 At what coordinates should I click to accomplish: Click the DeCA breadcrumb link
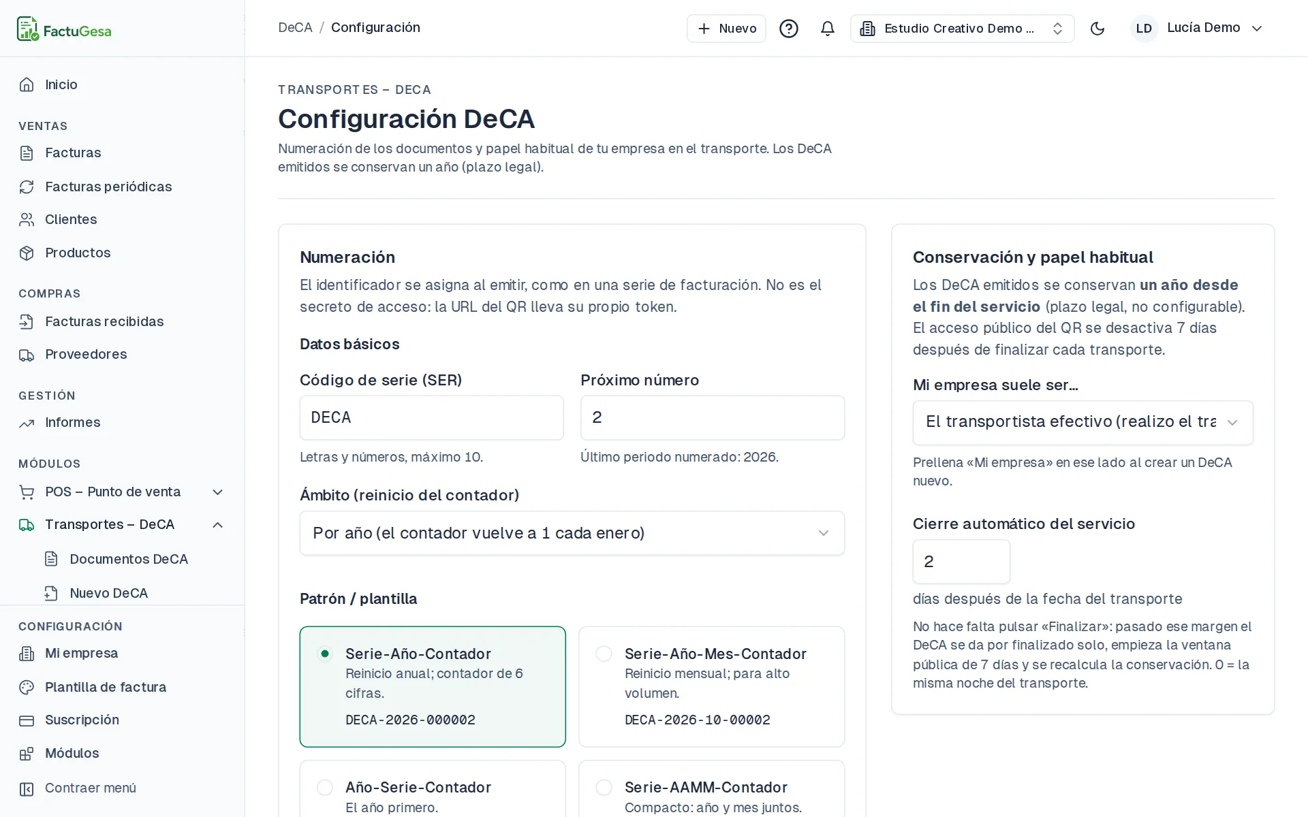[295, 27]
